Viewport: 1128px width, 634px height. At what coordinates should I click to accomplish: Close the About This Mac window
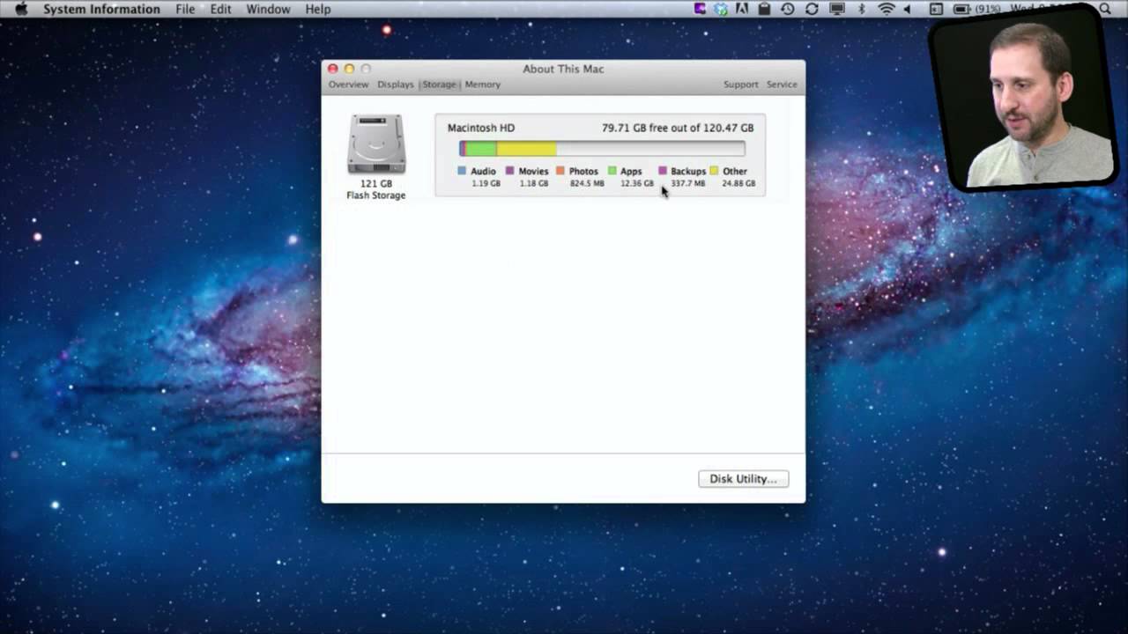coord(332,69)
